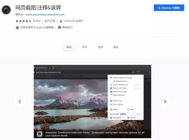
Task: Click the Help question-mark icon
Action: coord(128,109)
